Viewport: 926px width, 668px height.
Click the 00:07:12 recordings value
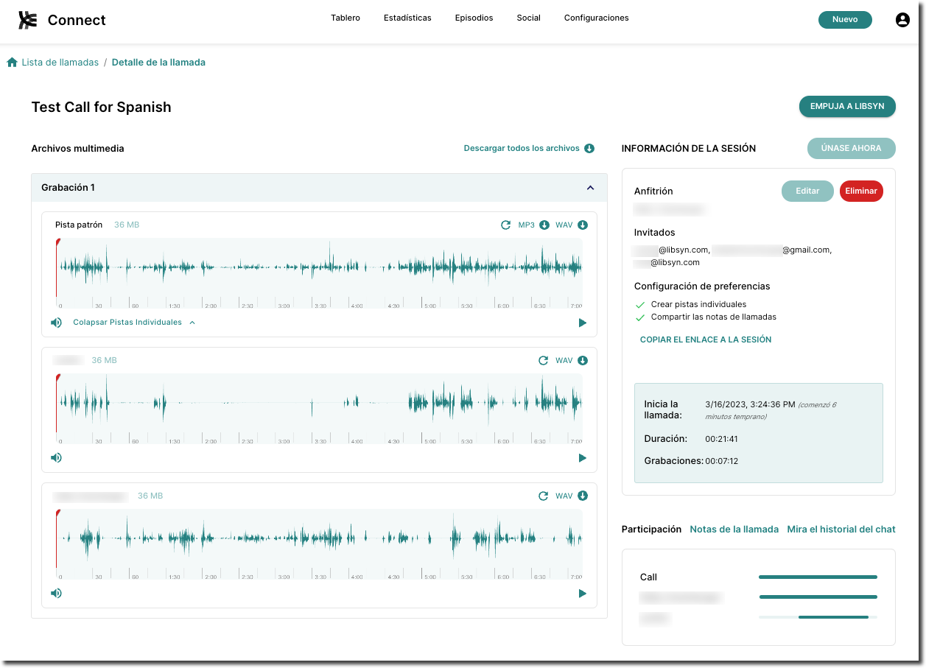coord(721,461)
